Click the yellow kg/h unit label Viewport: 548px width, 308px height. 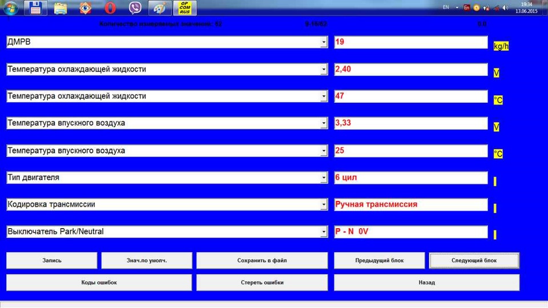[x=501, y=46]
